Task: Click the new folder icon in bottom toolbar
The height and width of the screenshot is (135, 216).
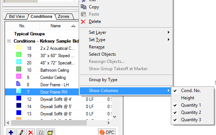Action: pyautogui.click(x=51, y=132)
